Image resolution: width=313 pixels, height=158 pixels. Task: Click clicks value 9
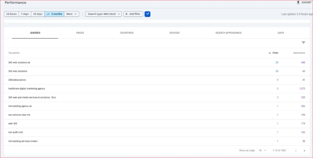pos(278,80)
